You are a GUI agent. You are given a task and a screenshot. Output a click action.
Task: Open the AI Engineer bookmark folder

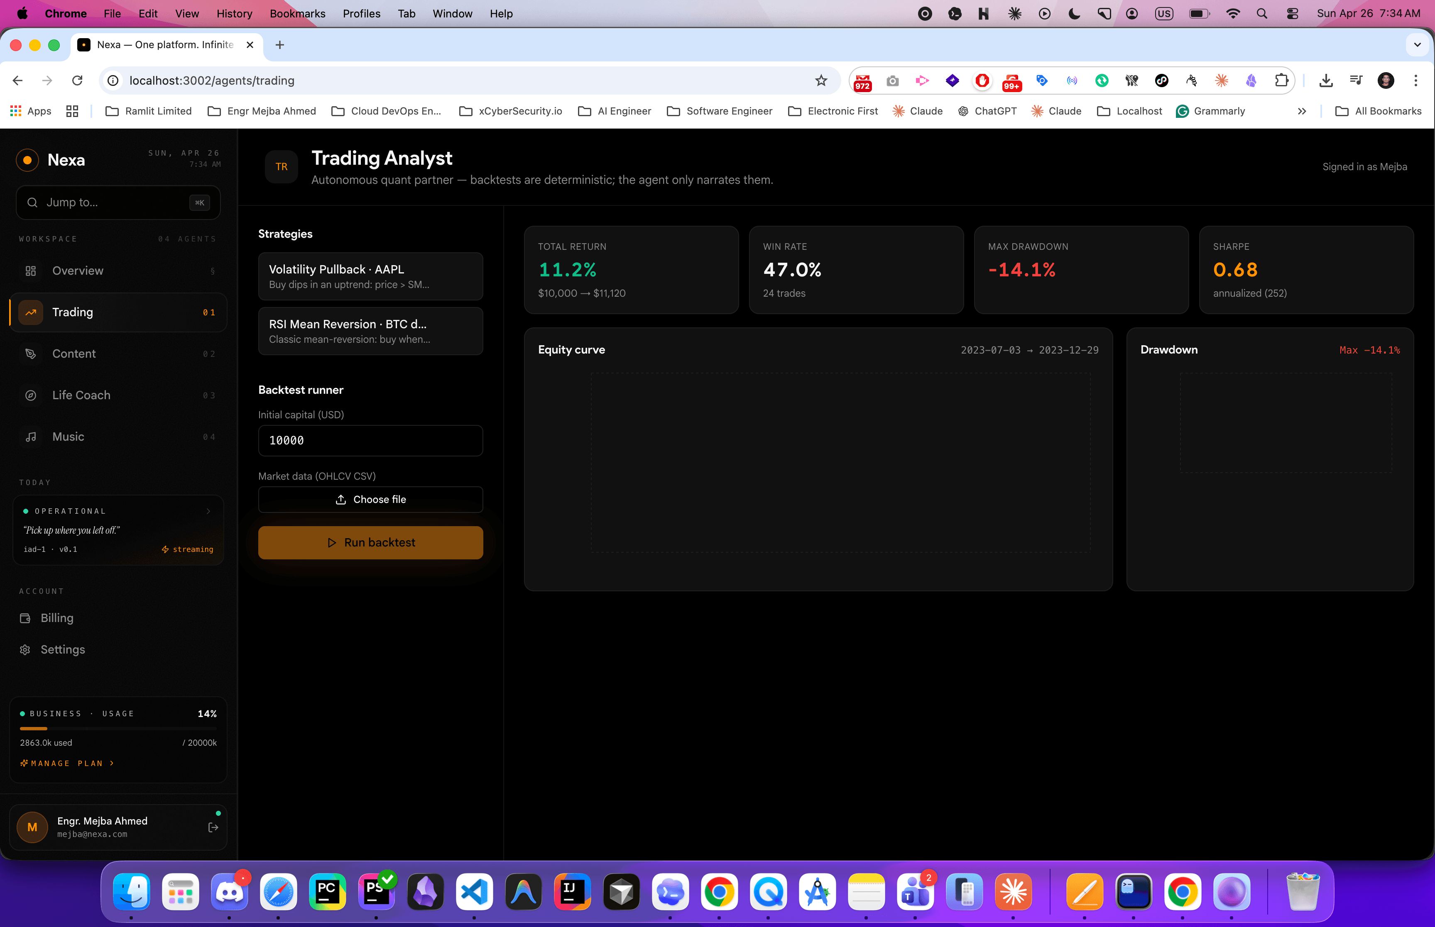point(615,111)
